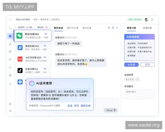Viewport: 165px width, 132px height.
Task: Click the lock icon in chat header
Action: click(x=113, y=28)
